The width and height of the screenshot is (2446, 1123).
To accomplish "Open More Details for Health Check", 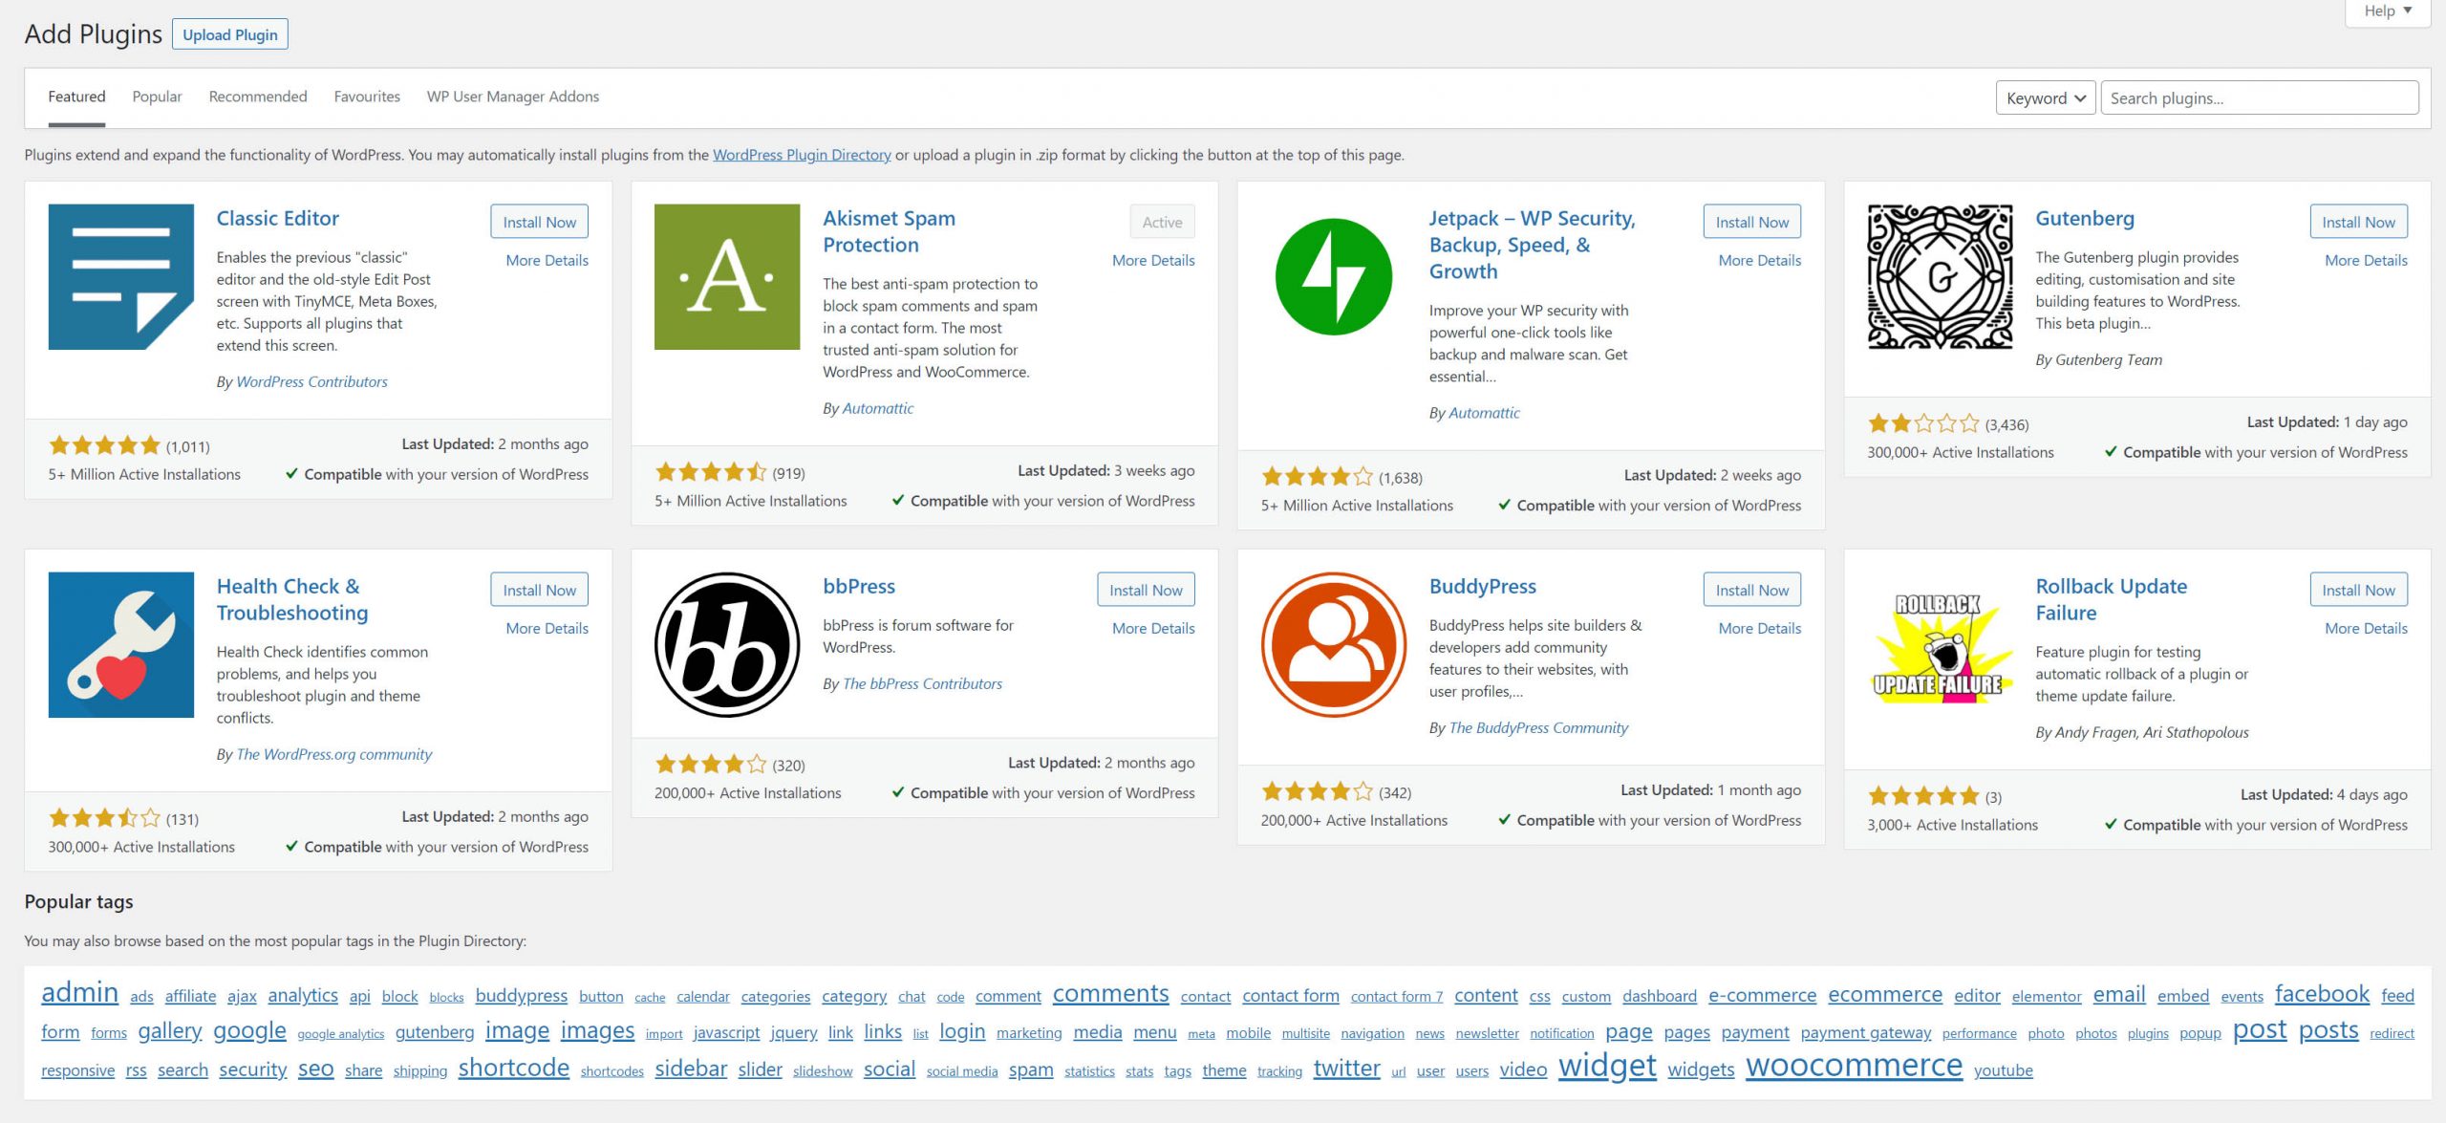I will pyautogui.click(x=547, y=628).
